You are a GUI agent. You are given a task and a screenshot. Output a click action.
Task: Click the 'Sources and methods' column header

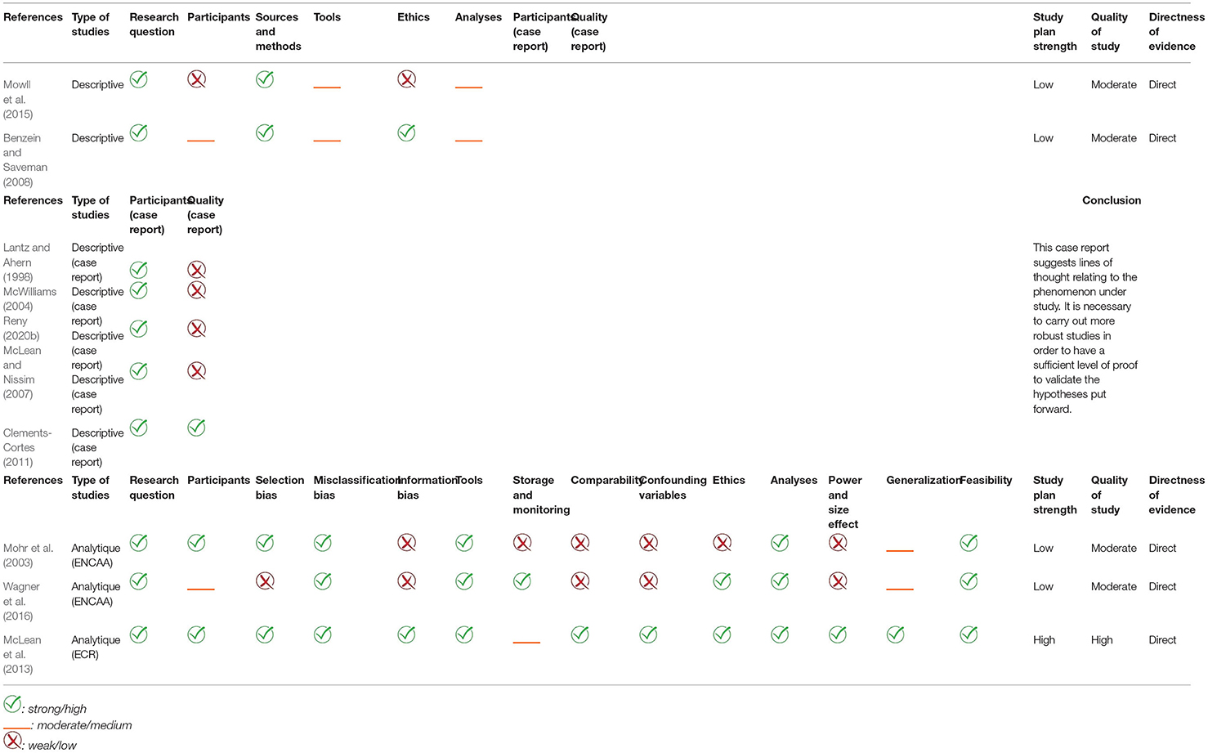click(278, 32)
